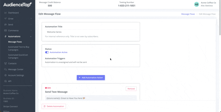Open Message Flows submenu item

(x=15, y=42)
